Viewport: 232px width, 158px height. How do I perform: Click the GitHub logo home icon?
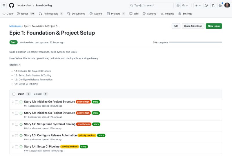pos(12,5)
